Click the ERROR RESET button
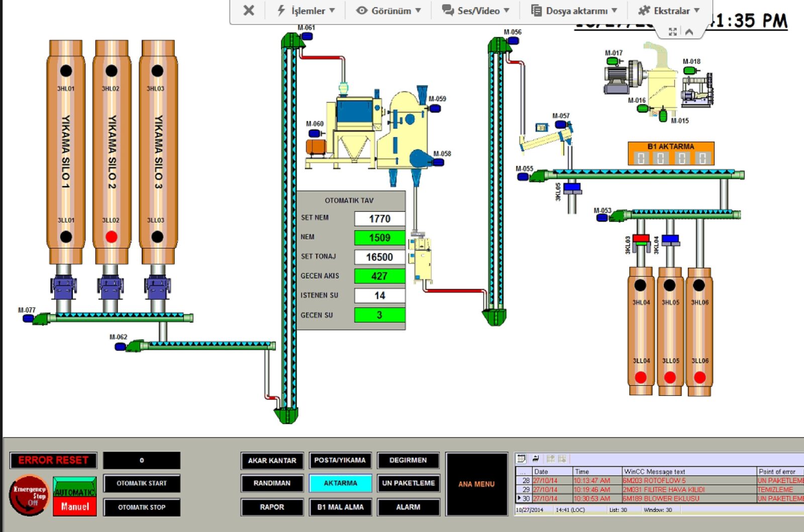Viewport: 804px width, 532px height. point(53,460)
